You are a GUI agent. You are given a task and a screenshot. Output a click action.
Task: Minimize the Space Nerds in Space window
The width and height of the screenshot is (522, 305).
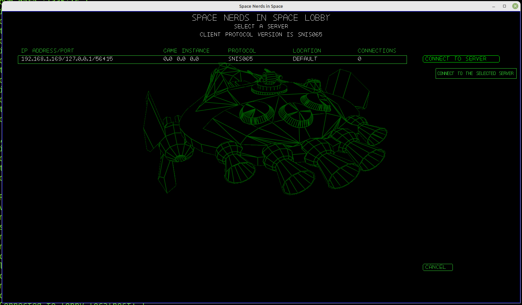pyautogui.click(x=494, y=6)
